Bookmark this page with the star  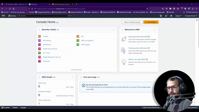point(147,9)
